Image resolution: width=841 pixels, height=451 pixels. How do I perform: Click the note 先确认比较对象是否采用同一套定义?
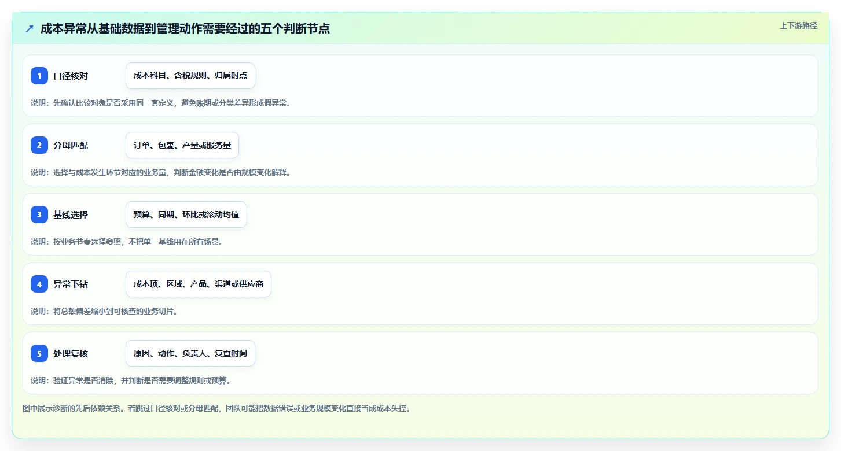click(x=114, y=103)
